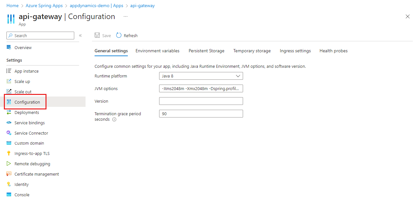Image resolution: width=418 pixels, height=214 pixels.
Task: Click the App instance list icon
Action: pyautogui.click(x=9, y=71)
